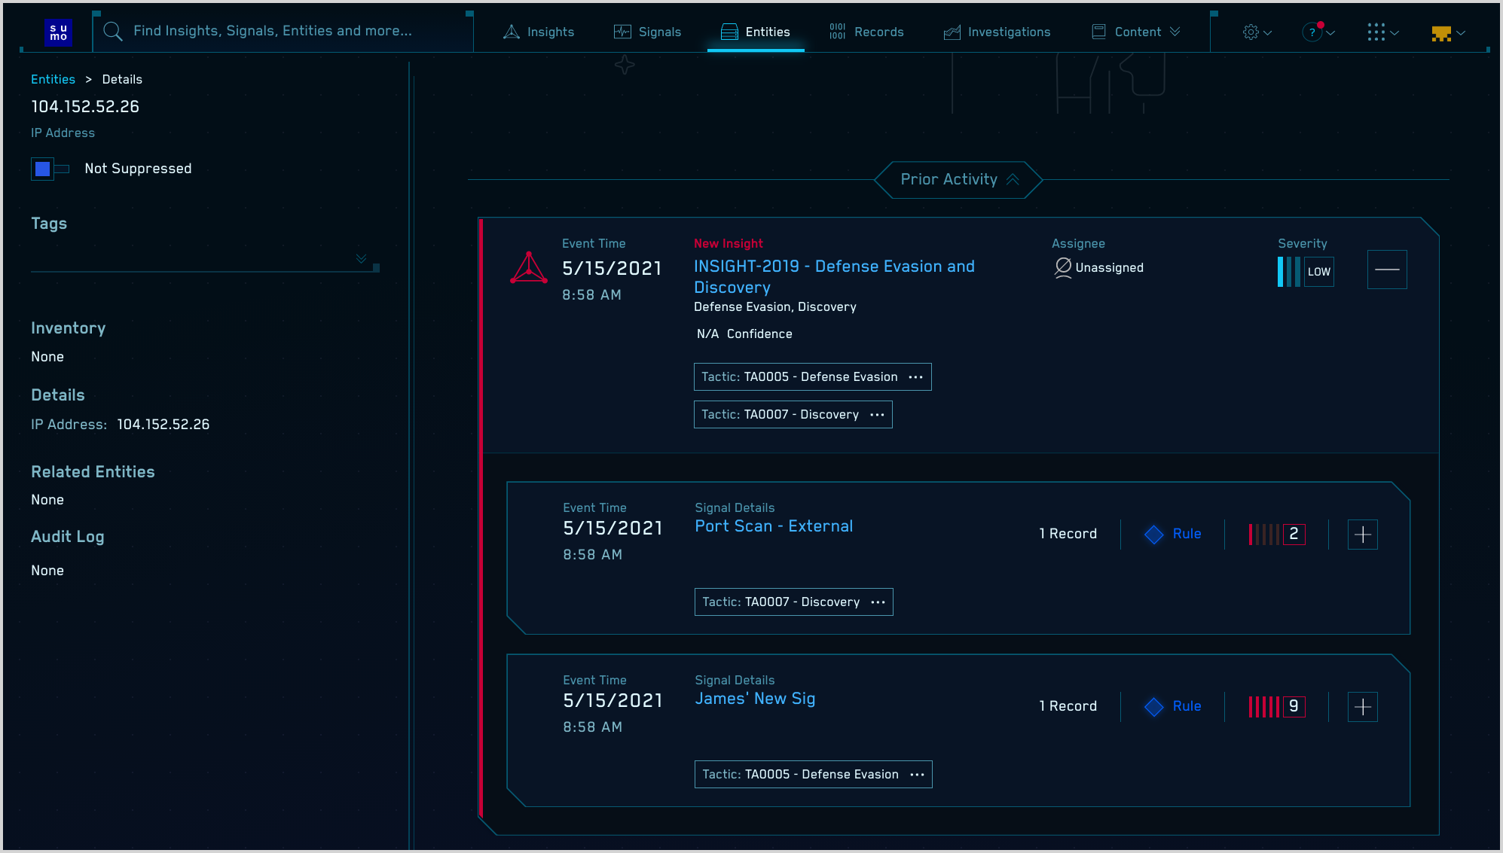
Task: Collapse the insight with minus button
Action: [x=1387, y=270]
